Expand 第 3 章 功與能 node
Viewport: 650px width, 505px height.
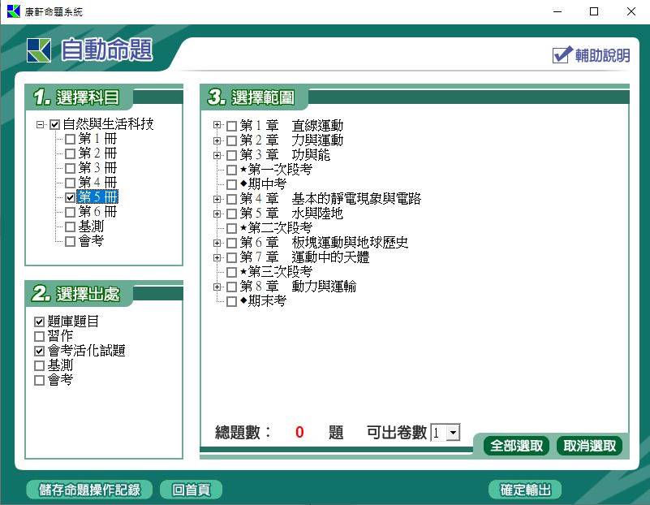point(217,156)
